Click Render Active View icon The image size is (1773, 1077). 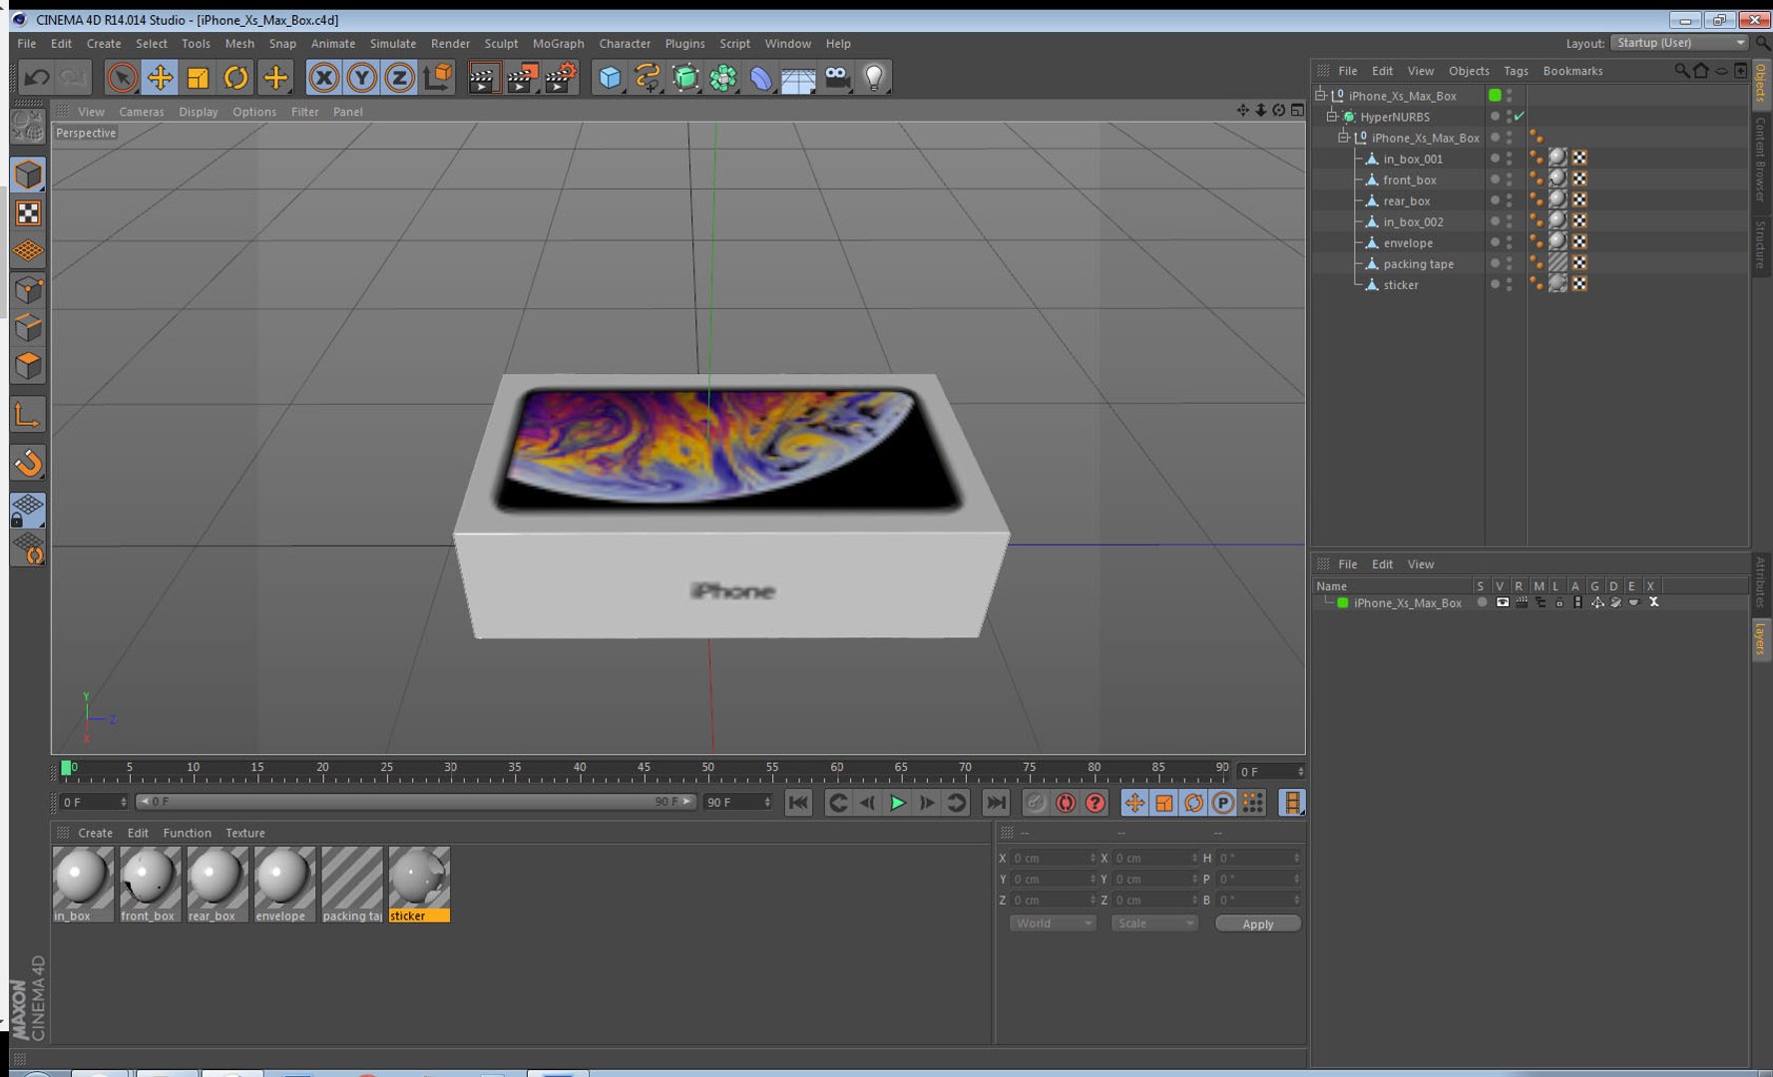pos(483,78)
